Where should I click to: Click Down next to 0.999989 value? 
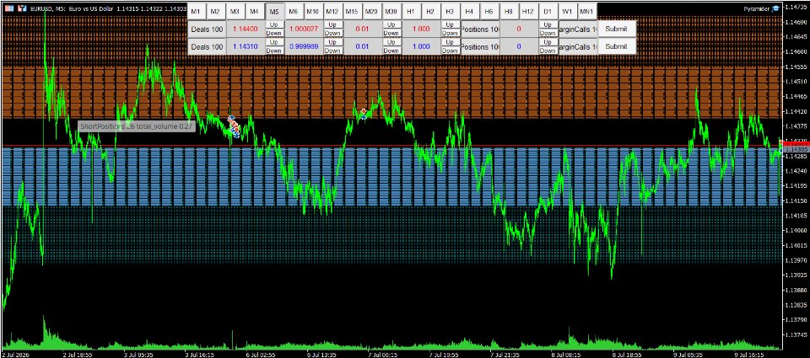332,51
